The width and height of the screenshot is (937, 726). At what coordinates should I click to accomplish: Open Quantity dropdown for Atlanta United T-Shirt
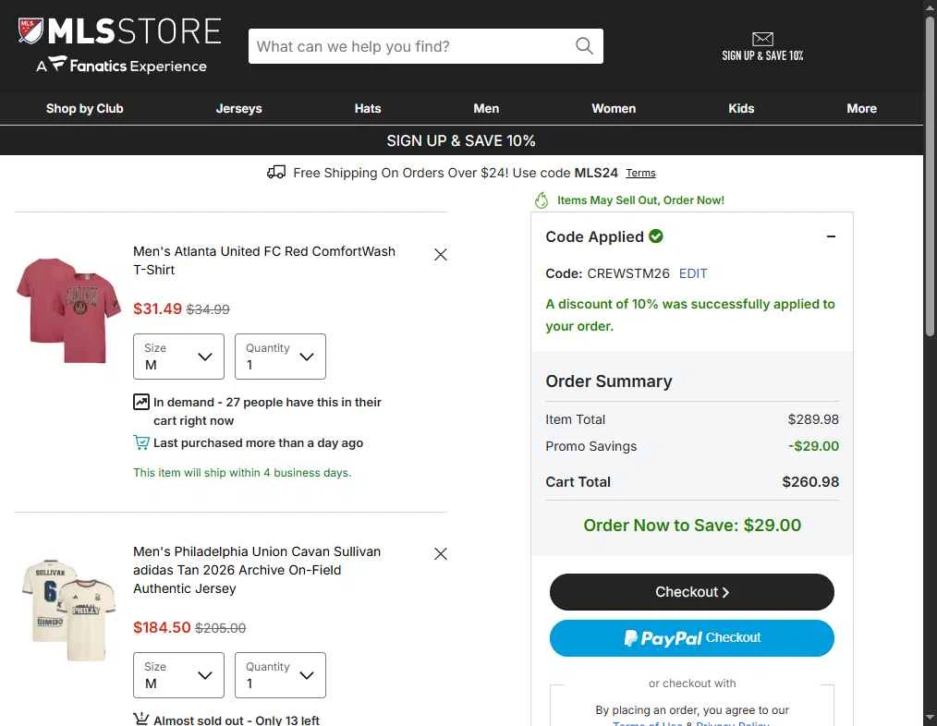point(280,357)
